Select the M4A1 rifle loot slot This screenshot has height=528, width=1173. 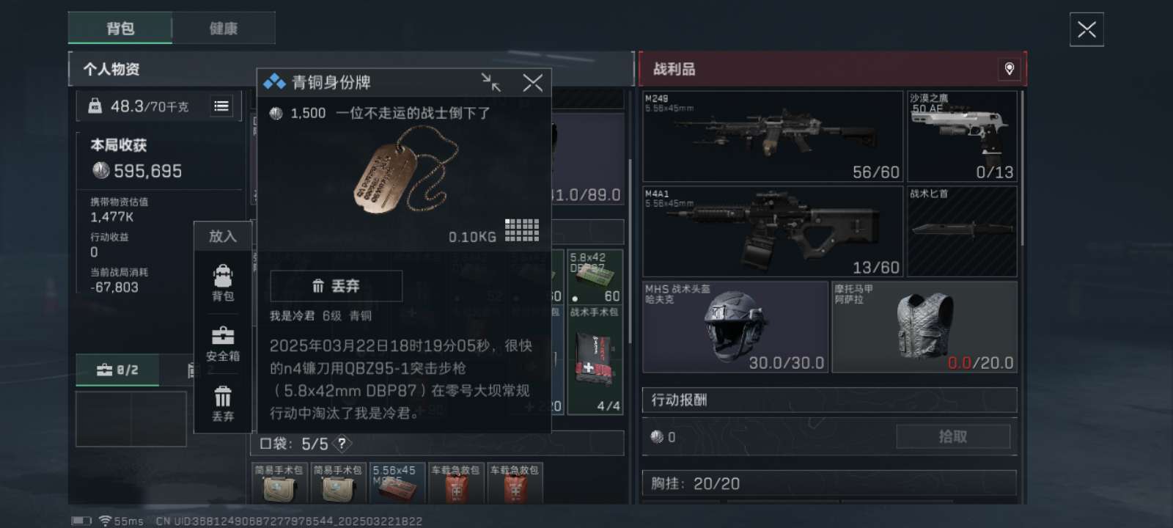coord(773,232)
